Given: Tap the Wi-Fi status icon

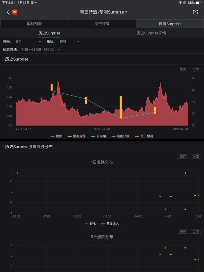Looking at the screenshot, I should pyautogui.click(x=180, y=3).
